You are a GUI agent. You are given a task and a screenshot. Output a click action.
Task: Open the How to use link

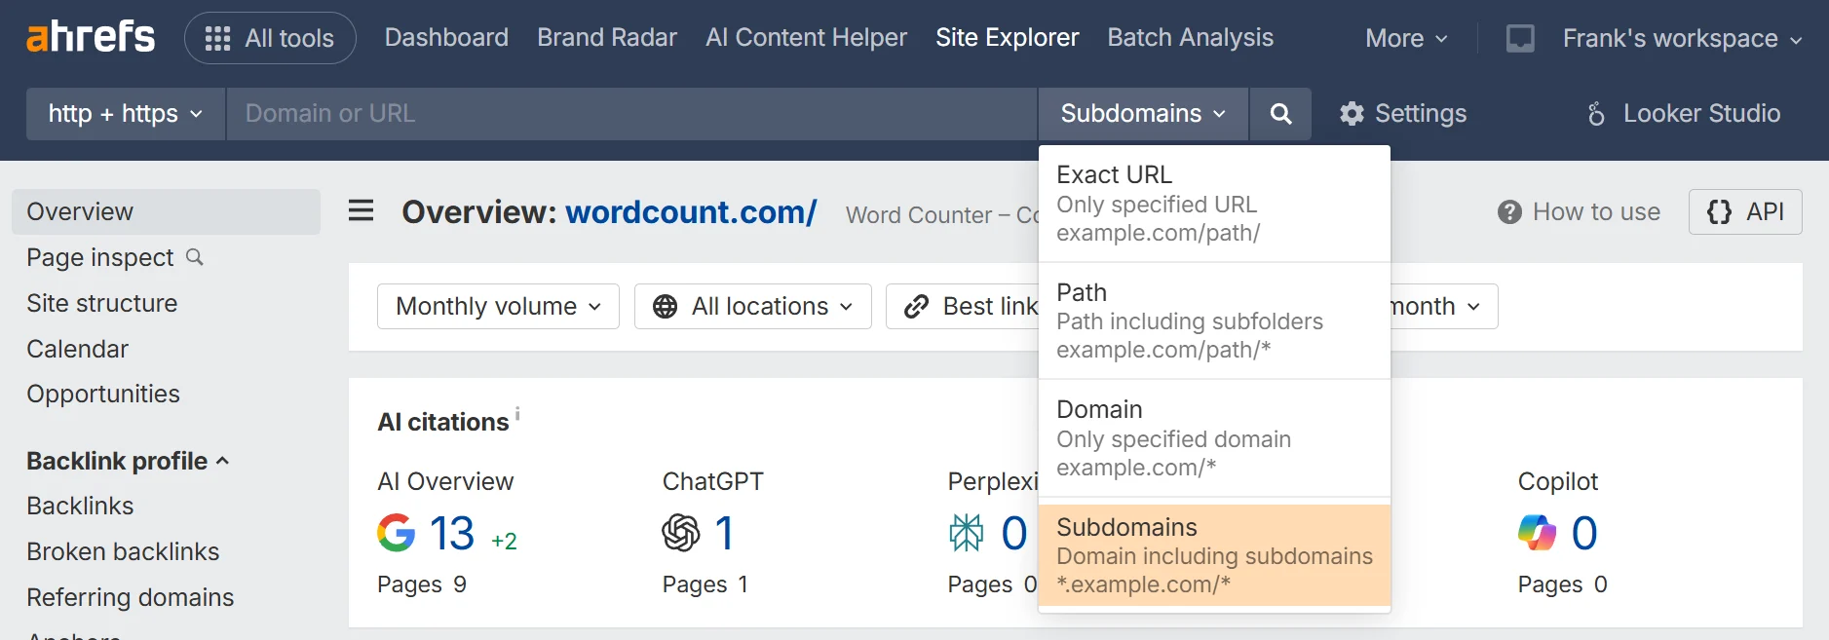click(1579, 211)
